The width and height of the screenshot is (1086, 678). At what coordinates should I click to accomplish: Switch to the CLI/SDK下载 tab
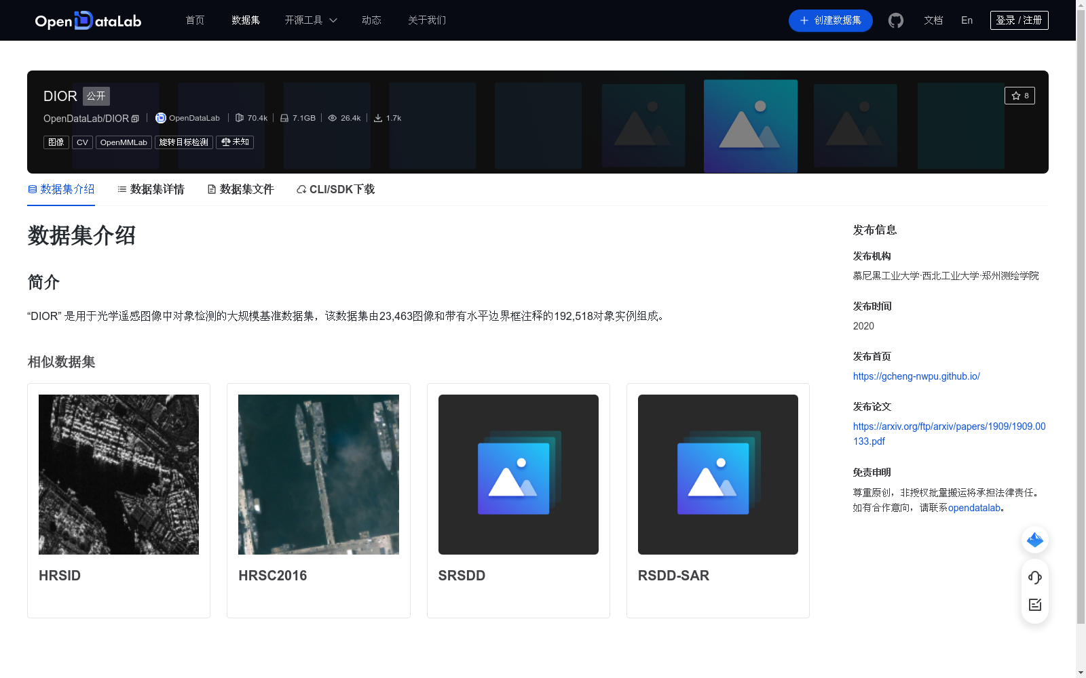[x=335, y=189]
